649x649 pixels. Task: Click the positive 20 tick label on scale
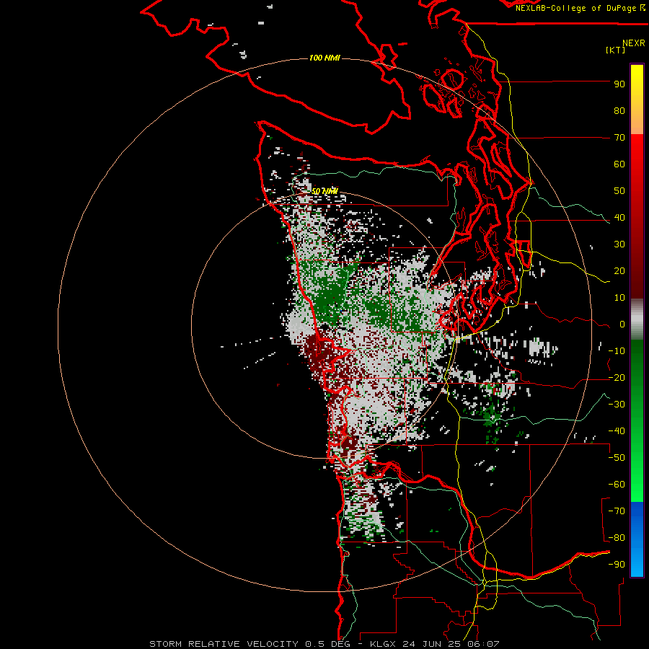pos(619,271)
